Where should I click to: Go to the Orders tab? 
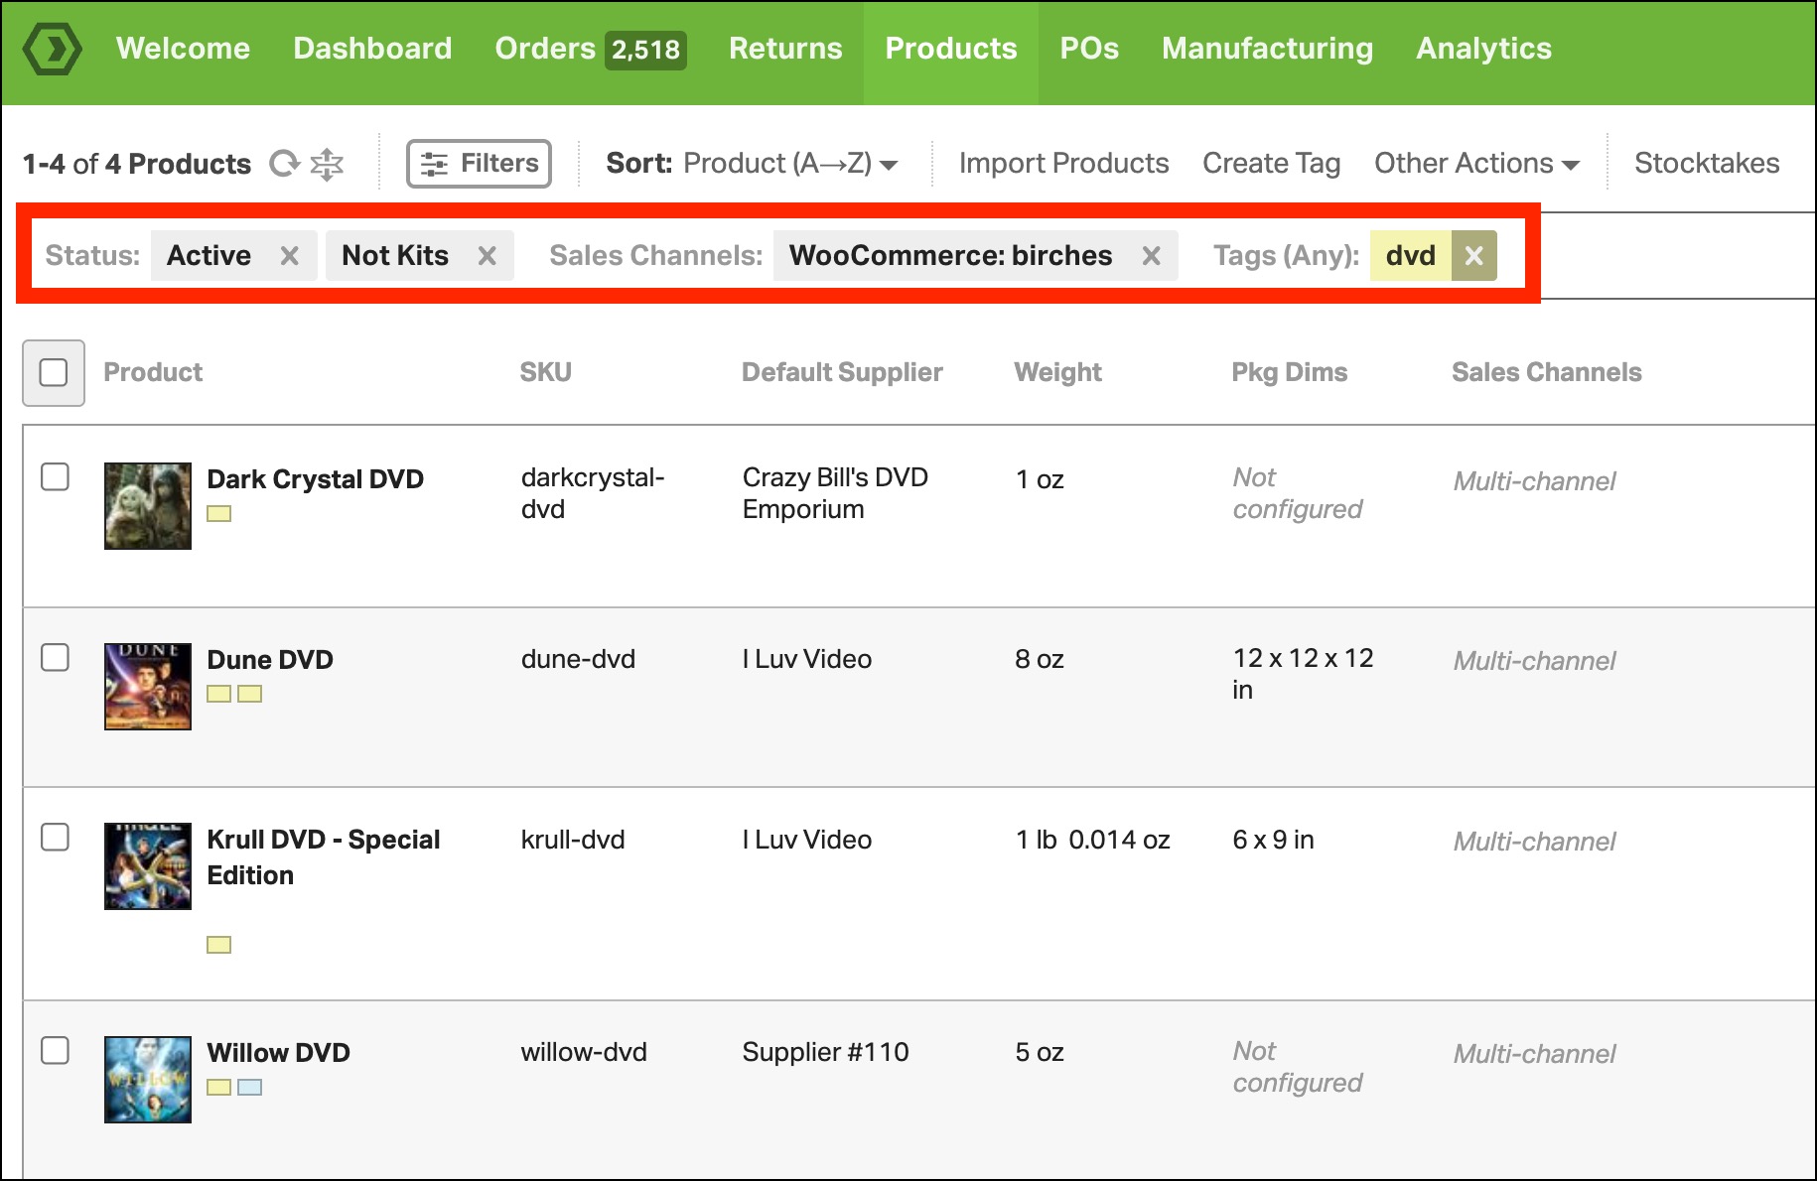pos(590,50)
